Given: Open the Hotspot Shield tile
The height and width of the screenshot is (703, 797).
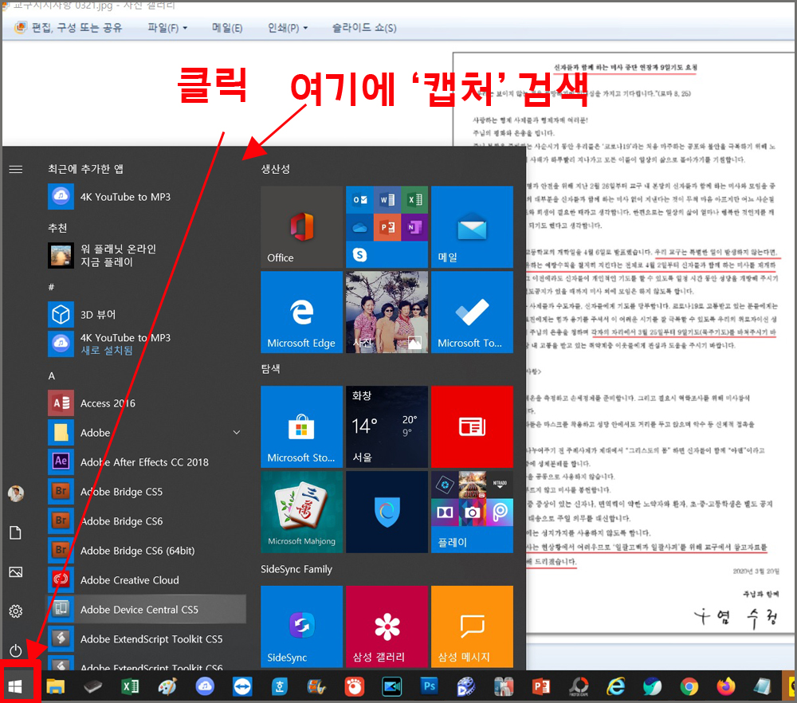Looking at the screenshot, I should point(387,512).
